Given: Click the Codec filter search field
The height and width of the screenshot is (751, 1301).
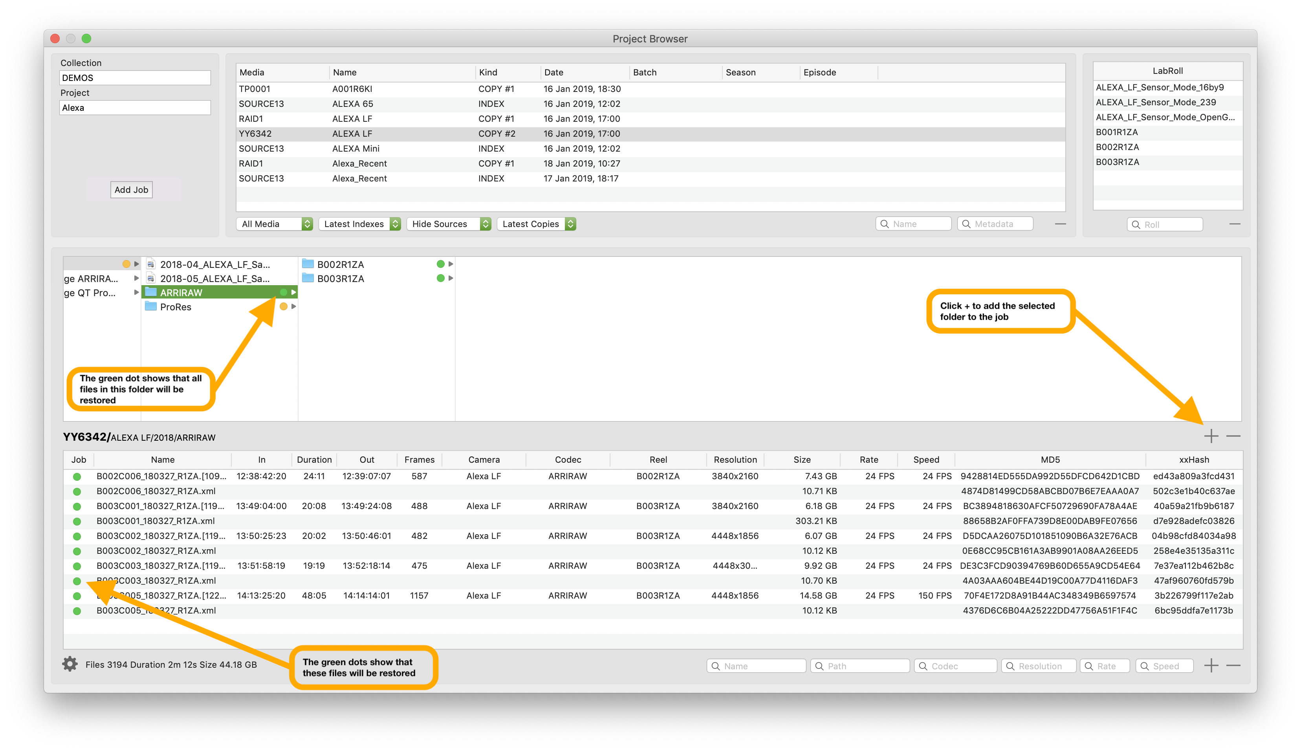Looking at the screenshot, I should point(955,666).
